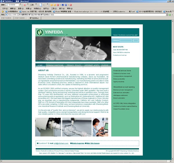Open the address bar history dropdown

[x=167, y=15]
